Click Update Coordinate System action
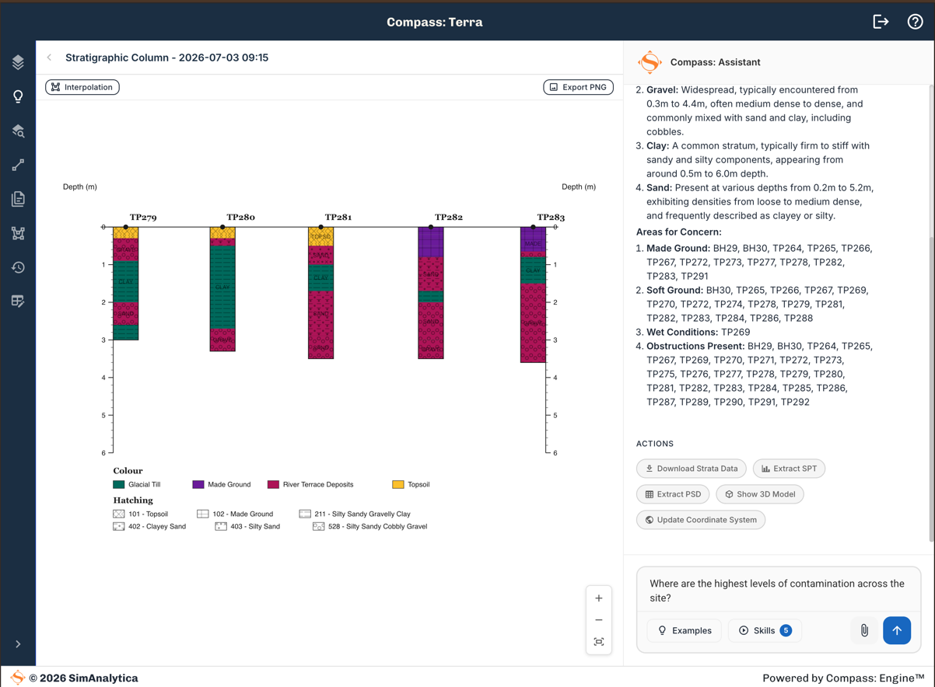 click(x=701, y=520)
